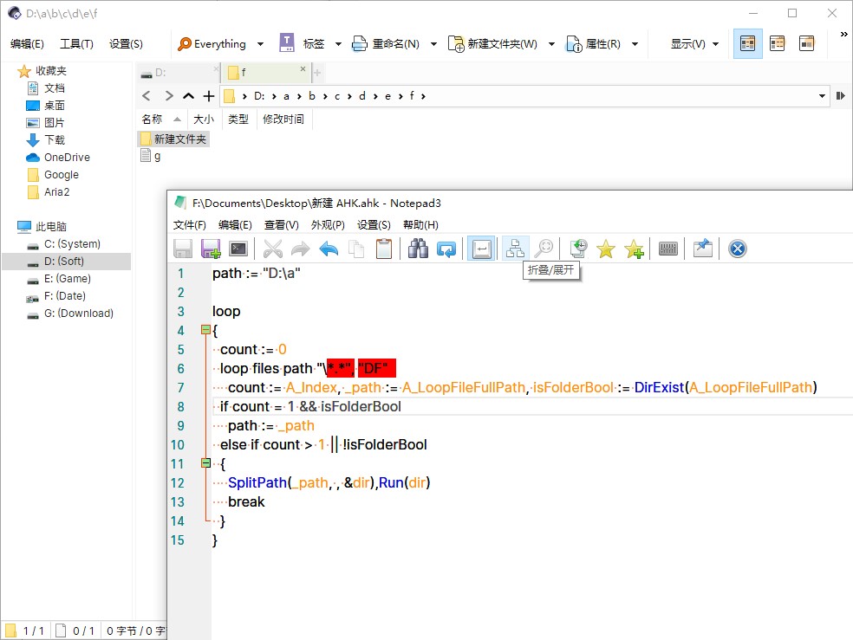
Task: Click the yellow star favorites icon
Action: pos(606,249)
